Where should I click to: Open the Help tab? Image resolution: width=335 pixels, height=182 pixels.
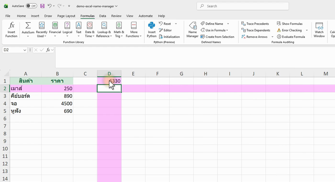pyautogui.click(x=161, y=16)
